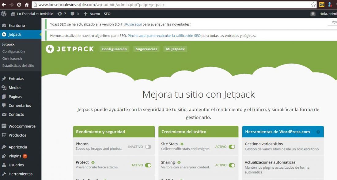Image resolution: width=337 pixels, height=180 pixels.
Task: Click the browser forward arrow
Action: click(11, 5)
